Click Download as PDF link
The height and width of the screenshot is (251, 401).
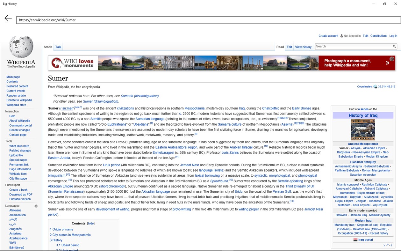pyautogui.click(x=21, y=195)
